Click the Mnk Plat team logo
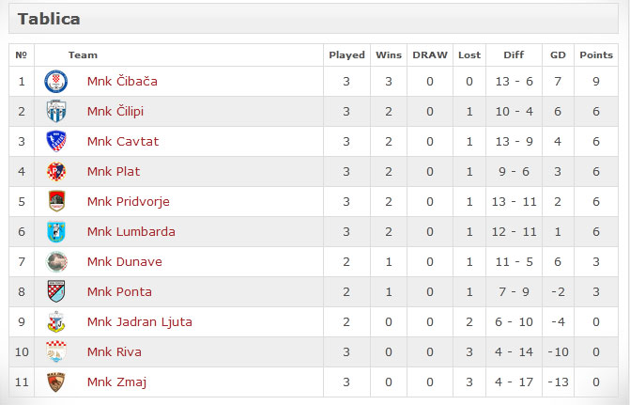The image size is (630, 405). coord(56,172)
